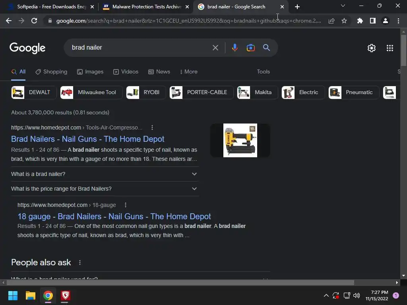Image resolution: width=407 pixels, height=305 pixels.
Task: Share this page via address bar icon
Action: click(331, 21)
